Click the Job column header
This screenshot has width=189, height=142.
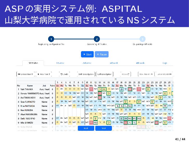coord(44,86)
